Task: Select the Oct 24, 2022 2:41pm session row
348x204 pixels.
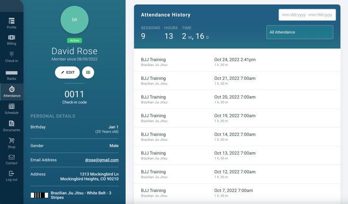Action: (x=237, y=62)
